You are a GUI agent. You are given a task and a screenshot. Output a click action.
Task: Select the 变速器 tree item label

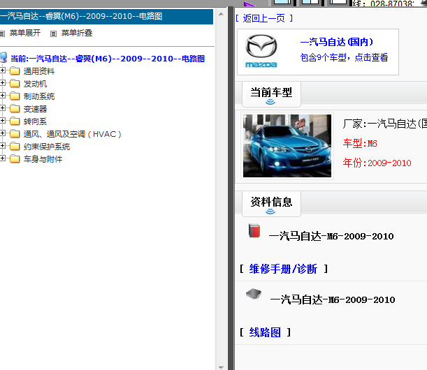tap(35, 109)
